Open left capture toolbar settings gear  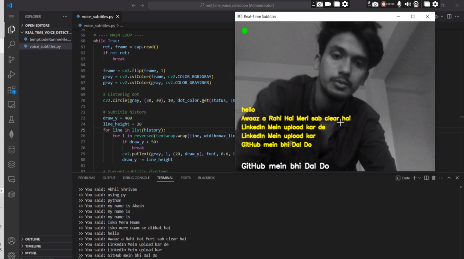345,4
